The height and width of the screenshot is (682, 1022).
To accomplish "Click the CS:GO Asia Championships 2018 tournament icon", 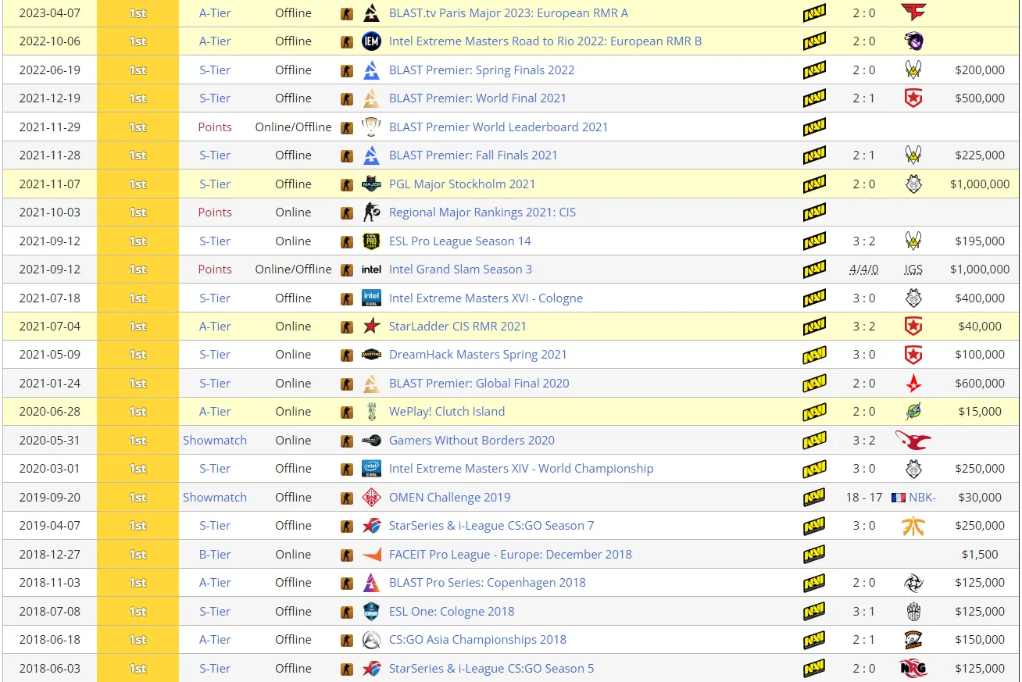I will [372, 639].
